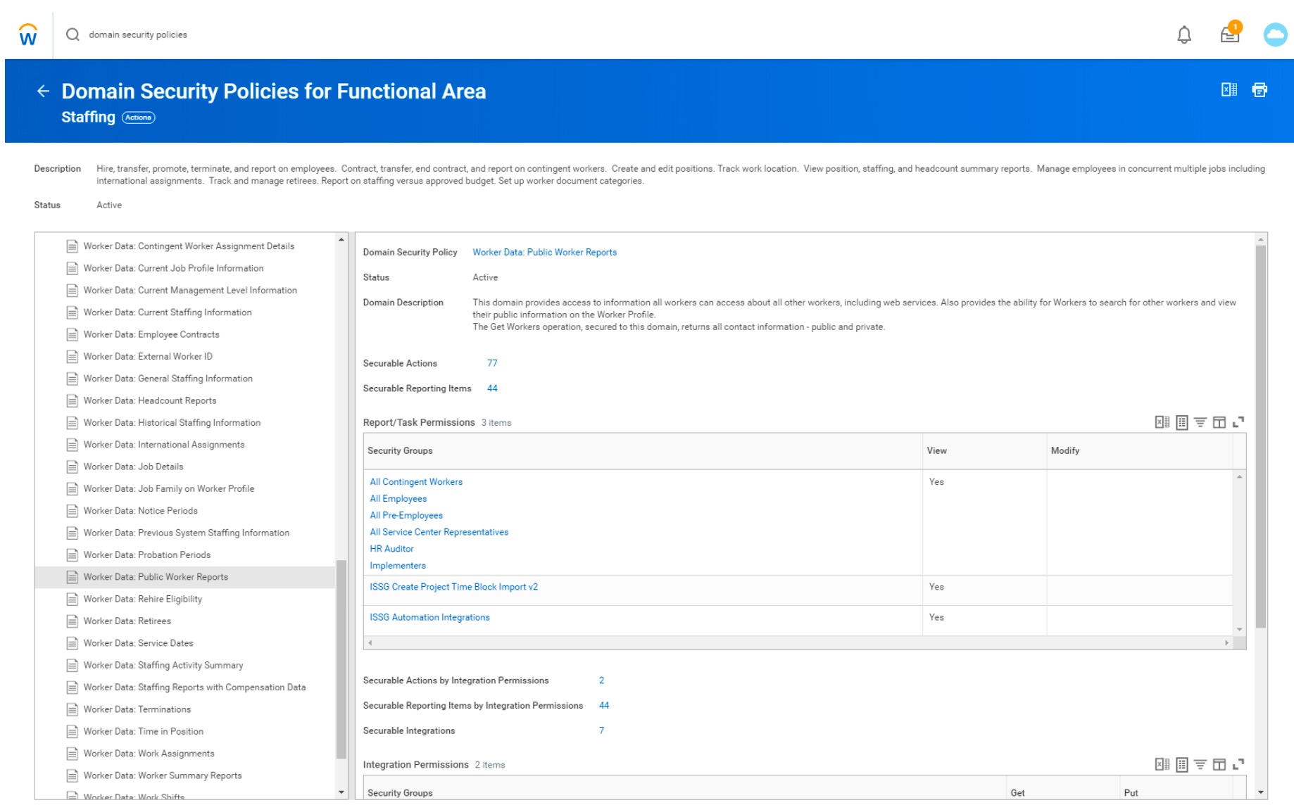The height and width of the screenshot is (805, 1294).
Task: Export Report/Task Permissions to Excel
Action: pos(1163,421)
